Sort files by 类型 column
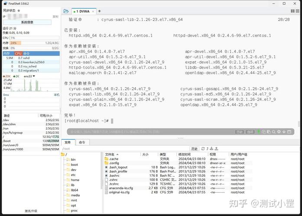The image size is (302, 216). coord(167,154)
